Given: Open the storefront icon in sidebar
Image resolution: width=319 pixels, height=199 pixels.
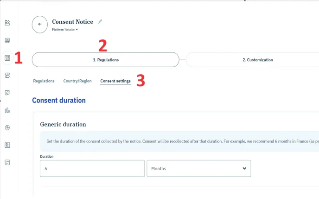Looking at the screenshot, I should tap(7, 163).
